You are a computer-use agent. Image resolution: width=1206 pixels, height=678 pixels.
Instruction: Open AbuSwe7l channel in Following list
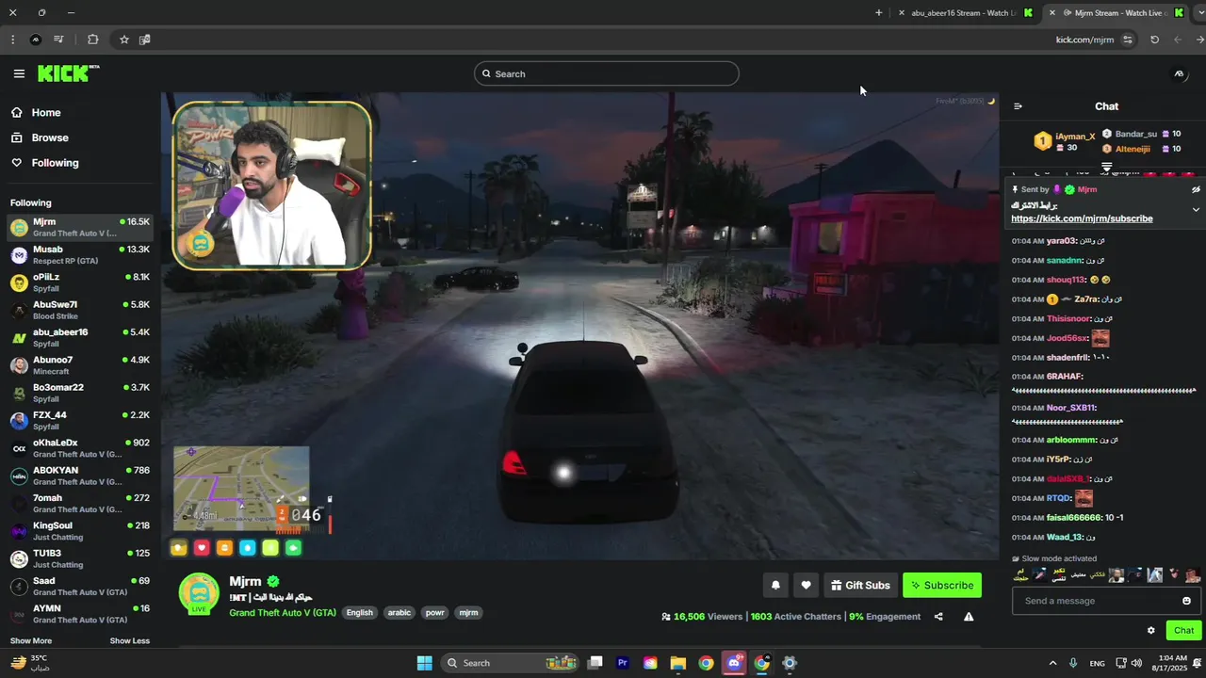(80, 310)
